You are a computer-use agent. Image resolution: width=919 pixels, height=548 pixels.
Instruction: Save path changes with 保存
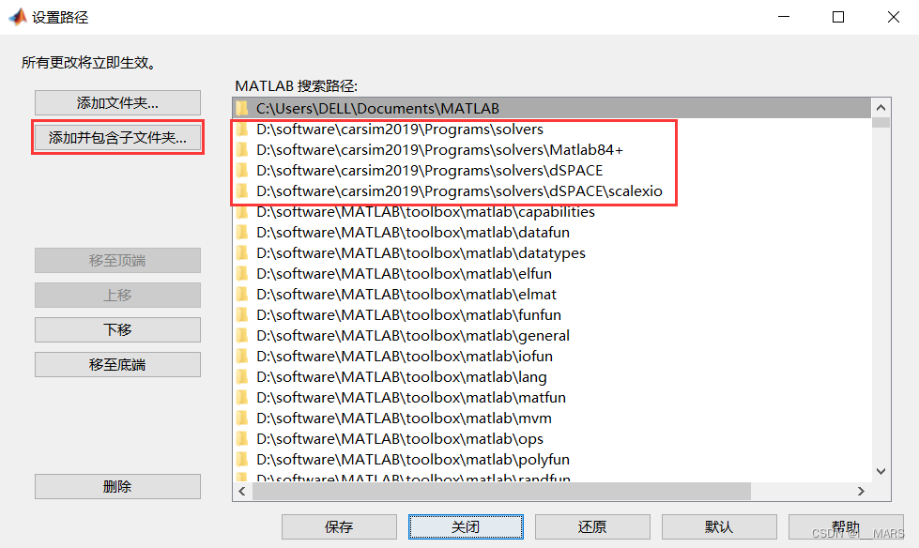[339, 527]
